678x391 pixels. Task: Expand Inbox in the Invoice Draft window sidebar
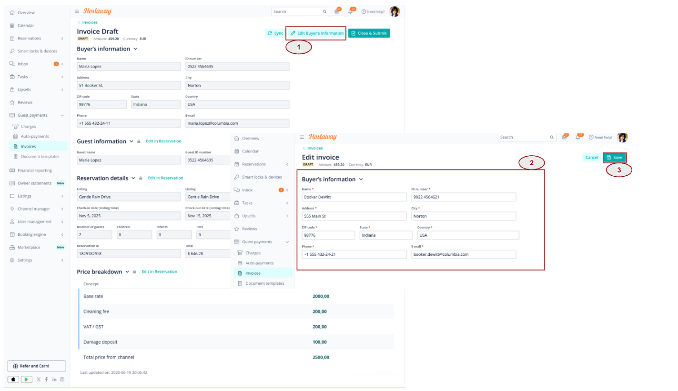(62, 64)
